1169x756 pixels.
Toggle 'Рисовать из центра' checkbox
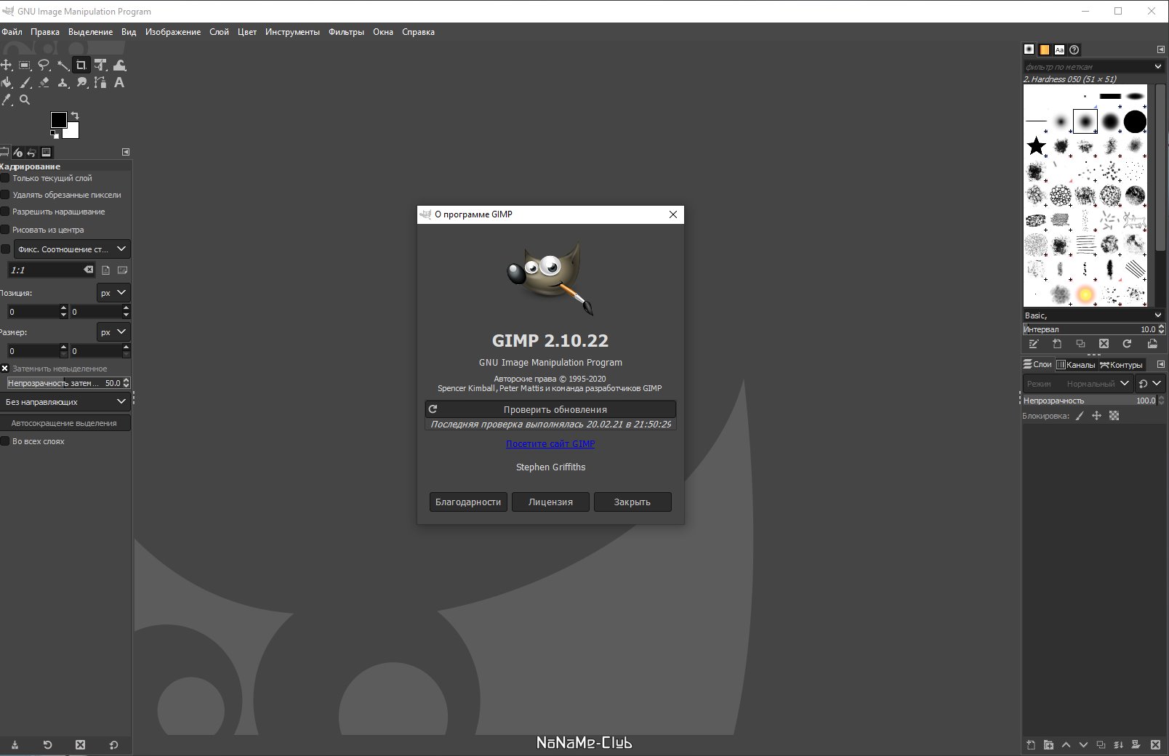tap(5, 230)
